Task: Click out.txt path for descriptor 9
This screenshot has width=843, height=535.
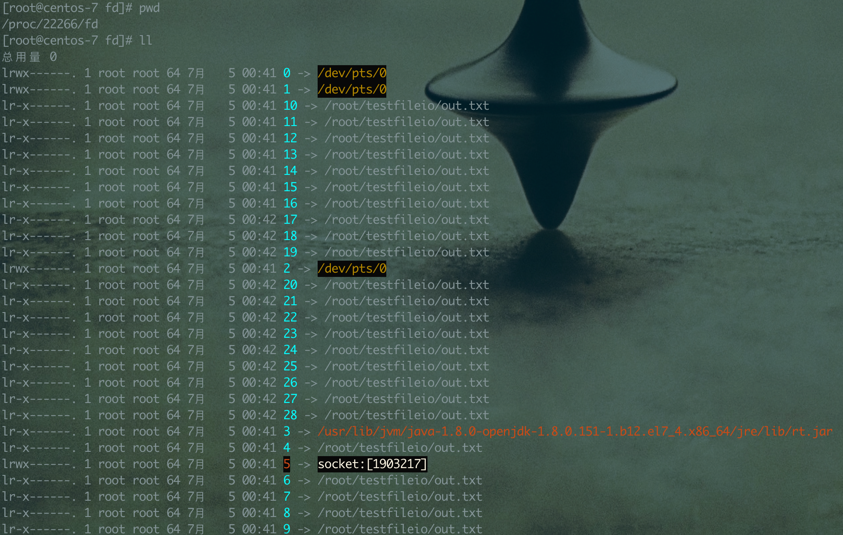Action: pyautogui.click(x=400, y=529)
